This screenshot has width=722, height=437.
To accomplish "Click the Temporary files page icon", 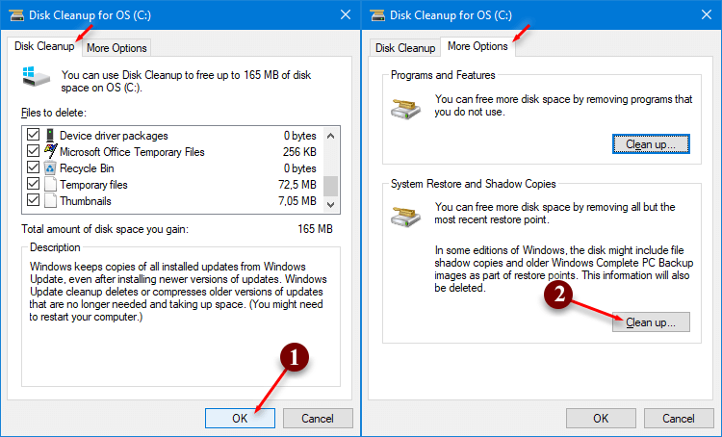I will 50,184.
